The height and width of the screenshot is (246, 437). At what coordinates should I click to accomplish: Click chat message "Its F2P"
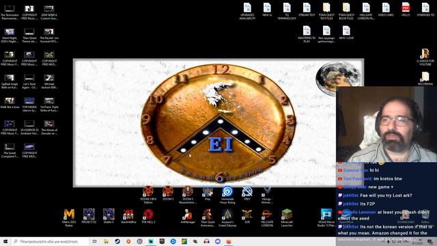367,204
